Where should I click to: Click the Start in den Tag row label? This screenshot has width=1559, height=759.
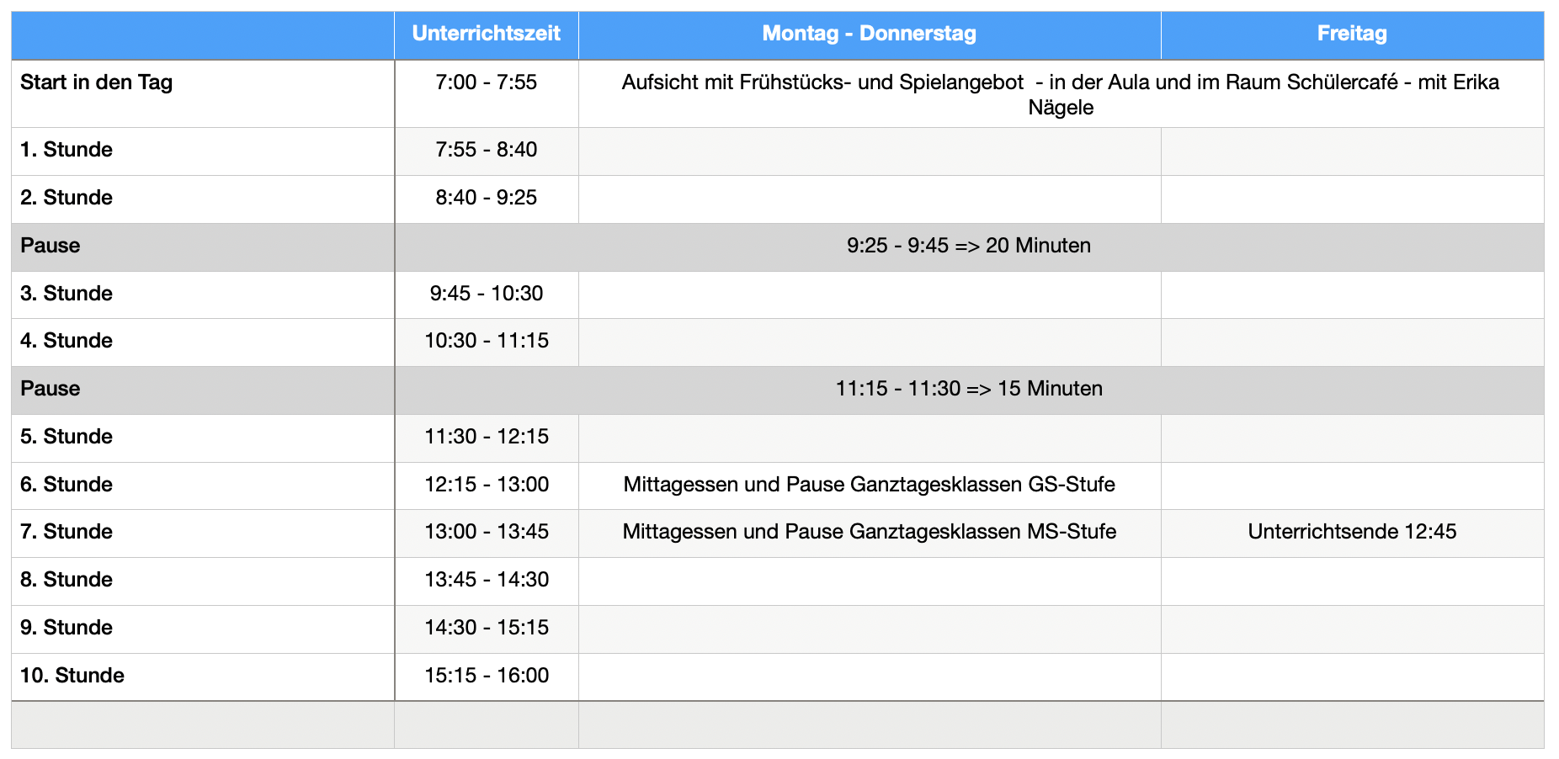[x=203, y=93]
